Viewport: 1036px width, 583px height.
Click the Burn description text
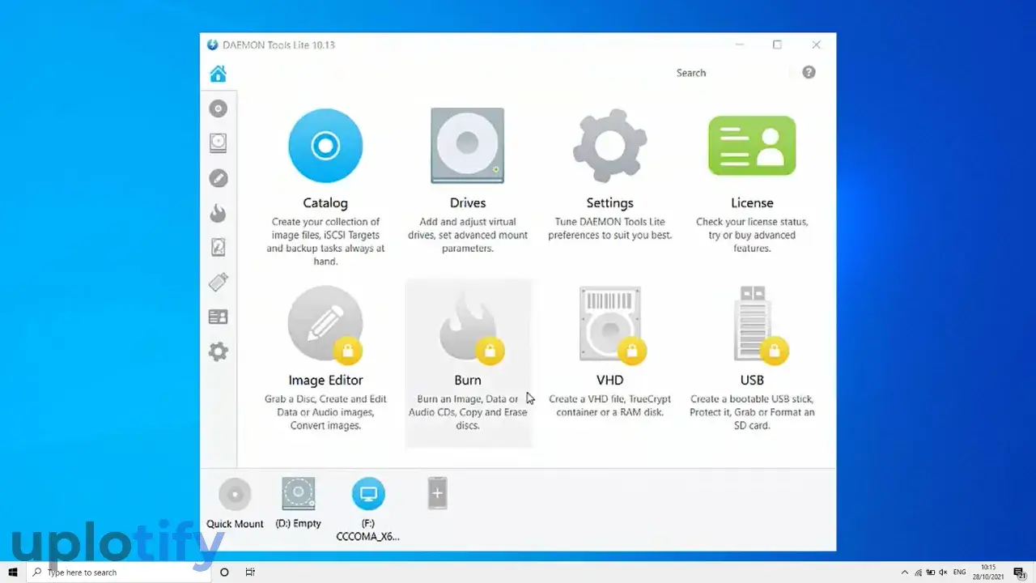click(468, 412)
